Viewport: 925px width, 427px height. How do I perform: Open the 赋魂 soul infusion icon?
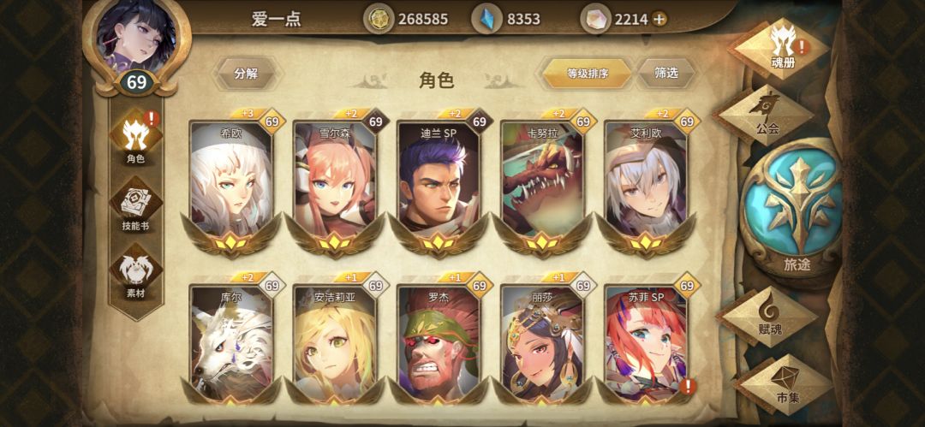point(769,316)
